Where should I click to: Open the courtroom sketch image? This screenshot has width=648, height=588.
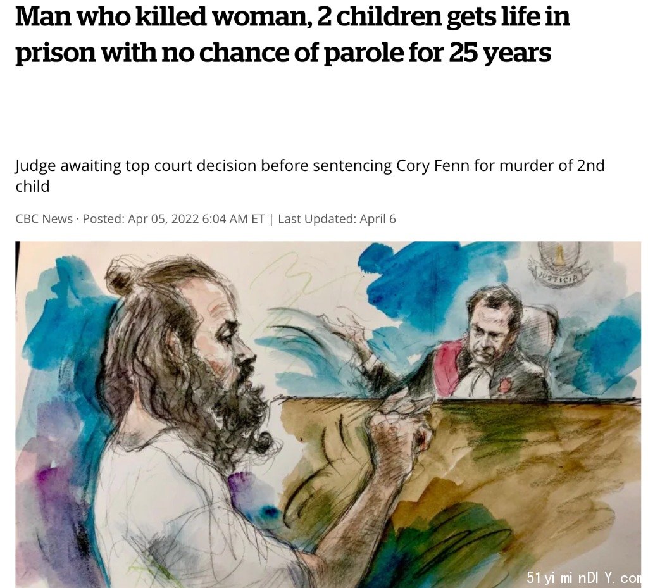328,415
